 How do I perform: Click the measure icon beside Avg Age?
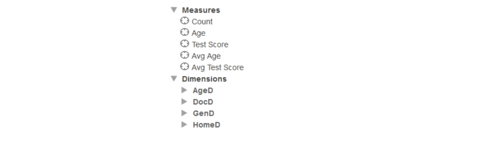(x=184, y=55)
